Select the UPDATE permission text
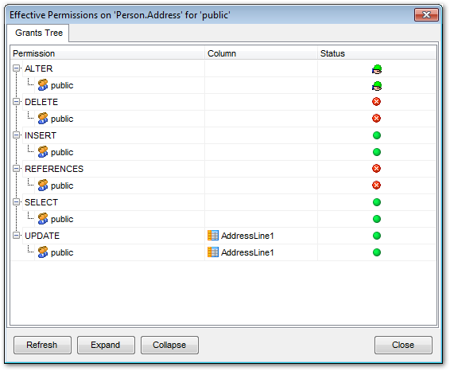450x371 pixels. tap(42, 236)
